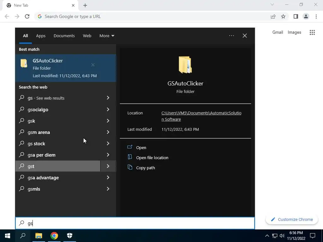Click the Open action's icon

coord(130,147)
